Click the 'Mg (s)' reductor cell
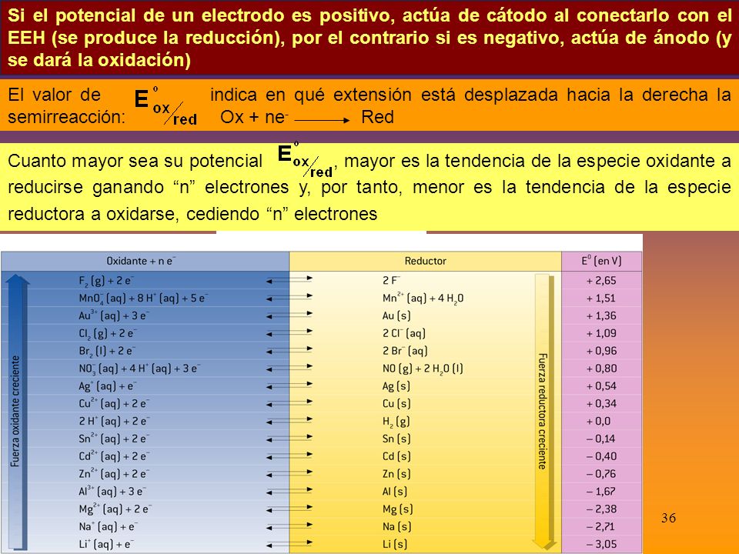This screenshot has height=554, width=739. click(x=398, y=509)
